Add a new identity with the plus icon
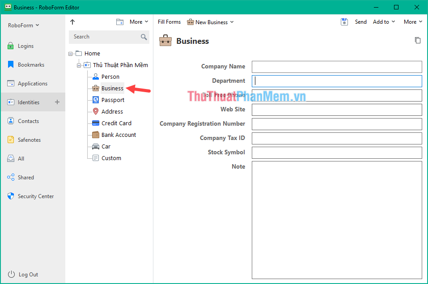 pyautogui.click(x=57, y=102)
